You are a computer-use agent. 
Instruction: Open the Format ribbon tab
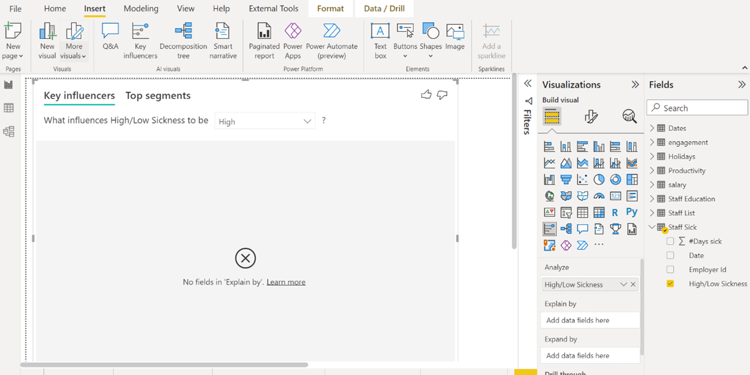click(x=330, y=9)
